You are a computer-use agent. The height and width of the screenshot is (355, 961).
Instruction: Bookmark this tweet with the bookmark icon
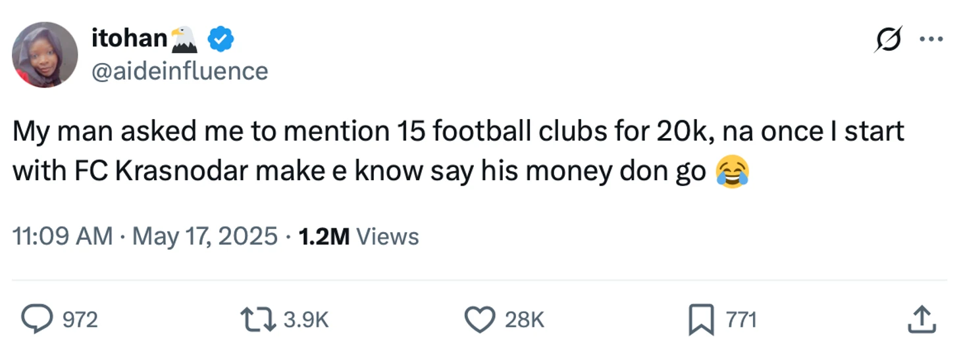(700, 320)
